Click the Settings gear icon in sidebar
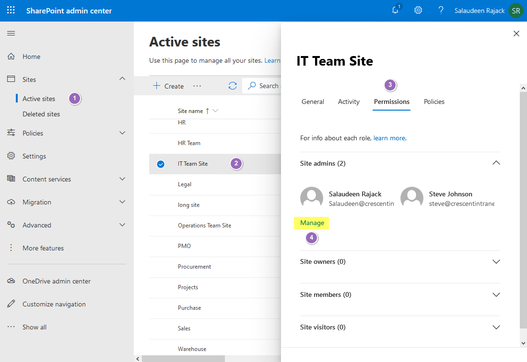 point(11,156)
